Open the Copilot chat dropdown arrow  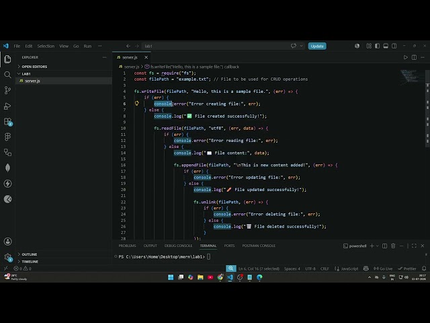pos(301,46)
